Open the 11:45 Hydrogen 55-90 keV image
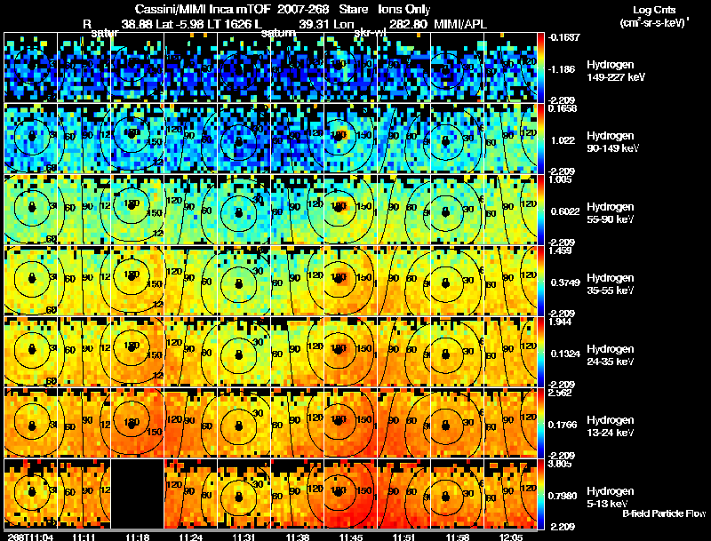This screenshot has width=711, height=541. point(350,210)
